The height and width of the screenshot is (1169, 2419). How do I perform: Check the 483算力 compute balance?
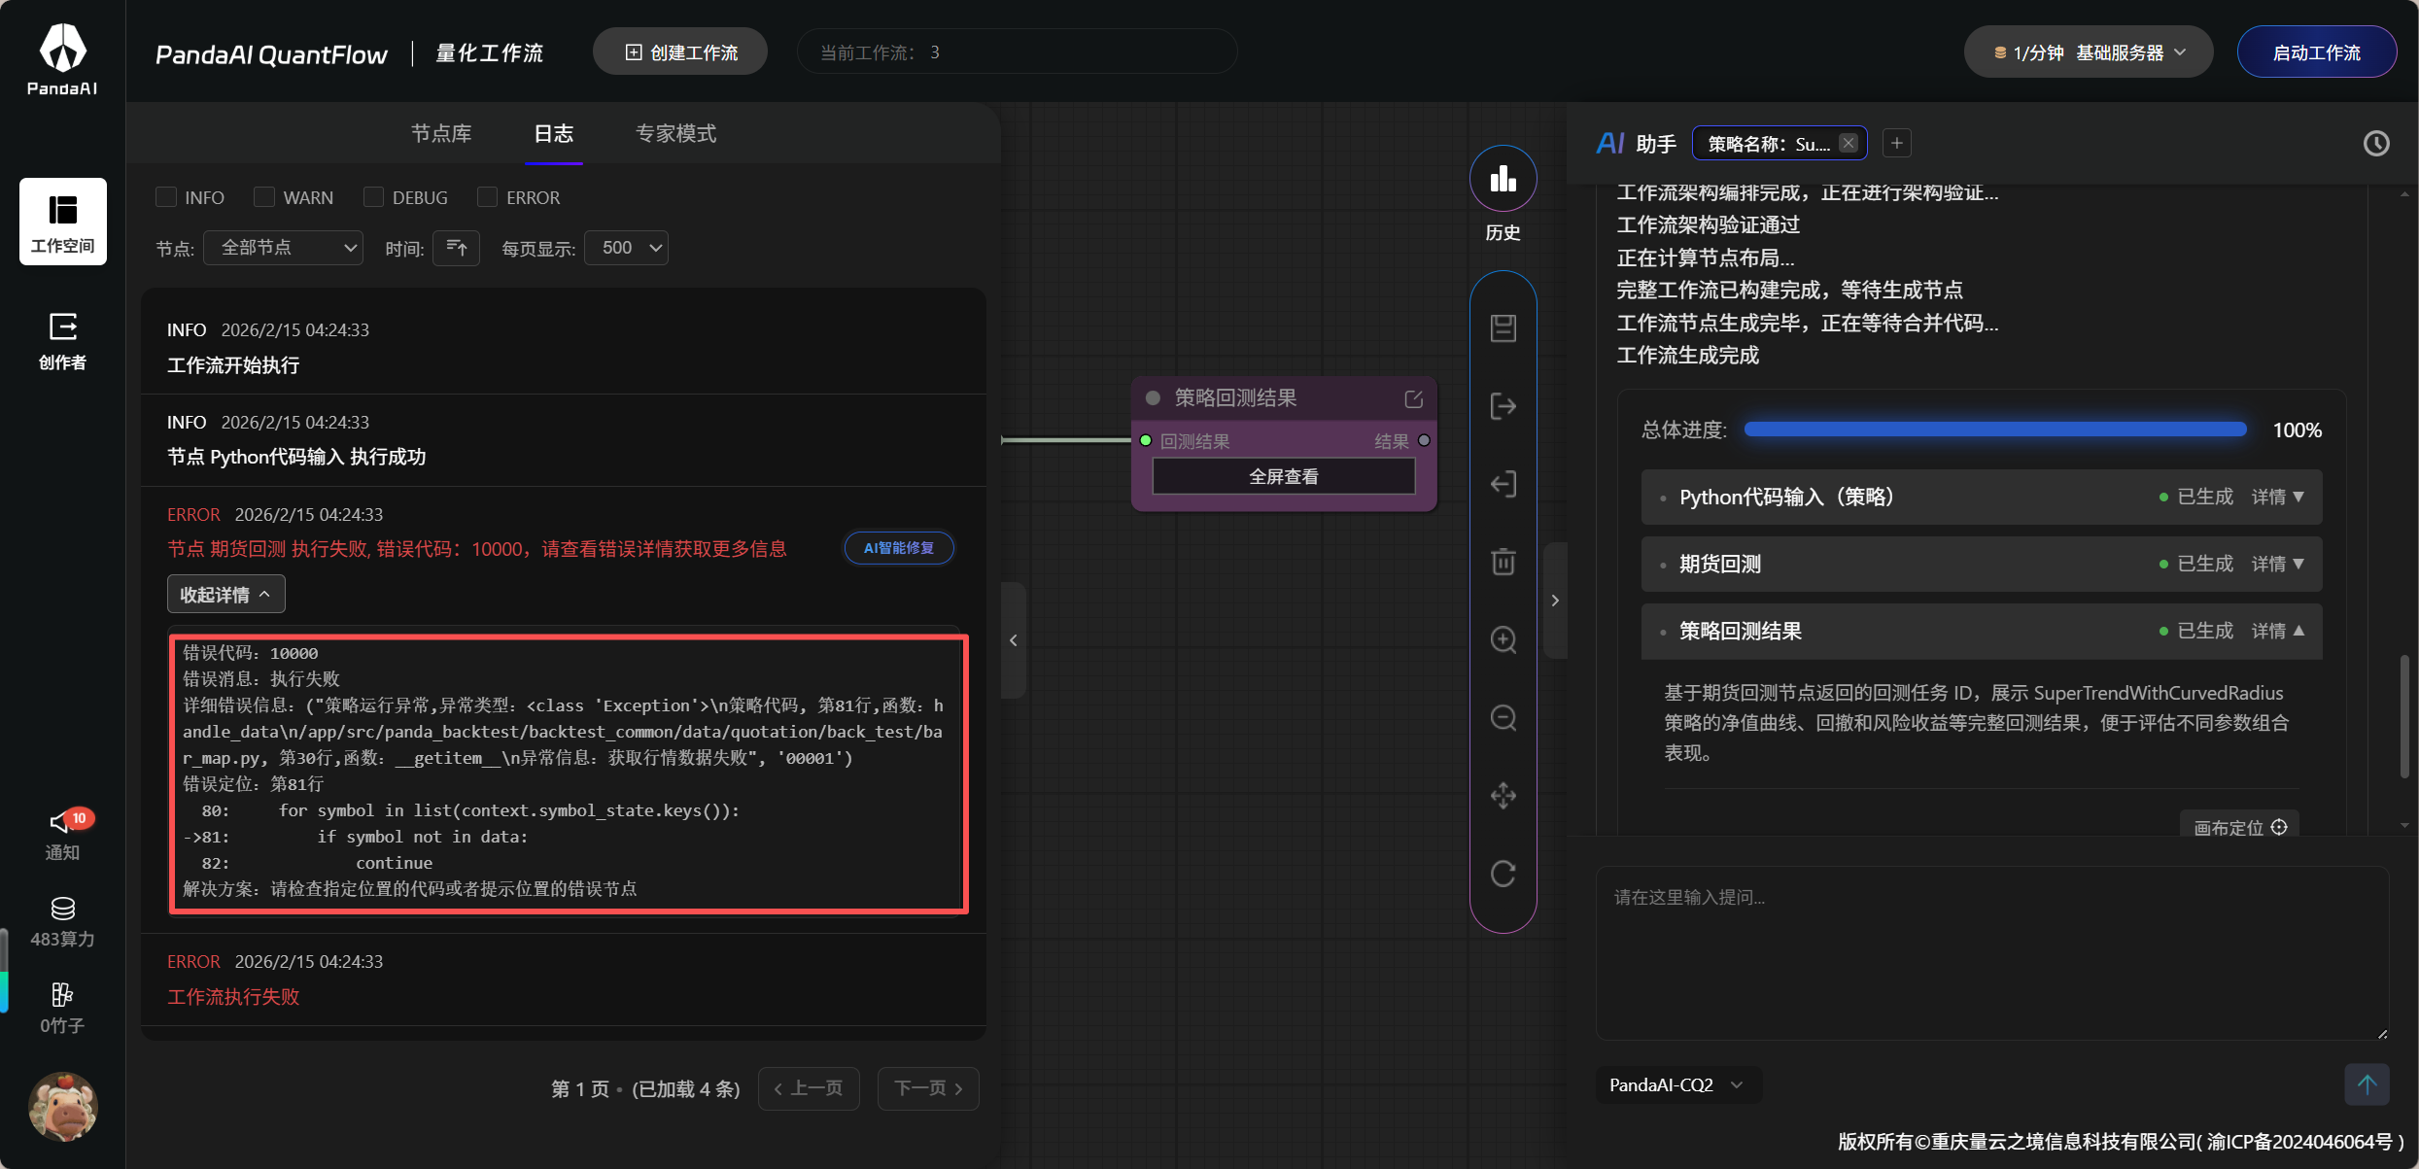tap(63, 922)
